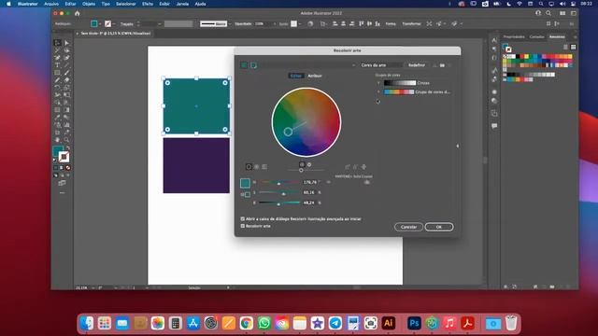Image resolution: width=598 pixels, height=336 pixels.
Task: Click the hue value field 176,76
Action: pos(309,183)
